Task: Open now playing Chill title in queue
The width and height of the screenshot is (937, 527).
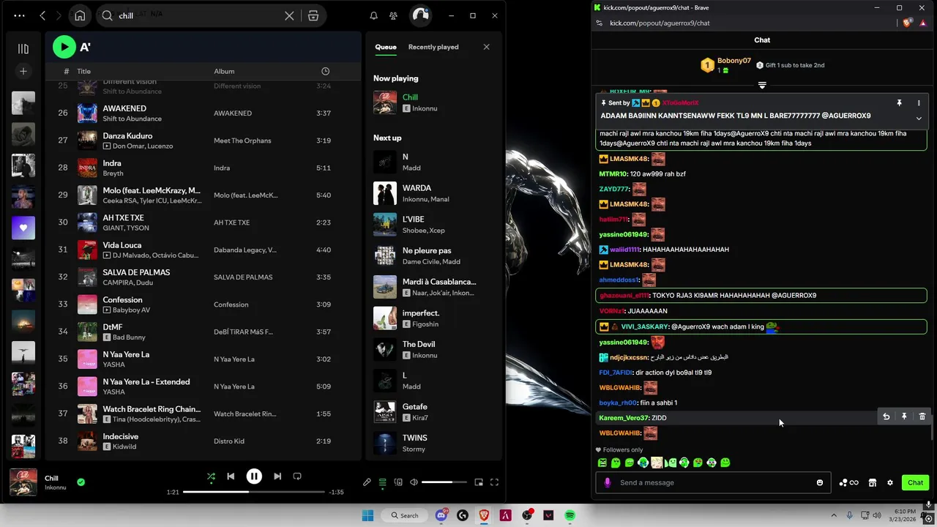Action: (410, 97)
